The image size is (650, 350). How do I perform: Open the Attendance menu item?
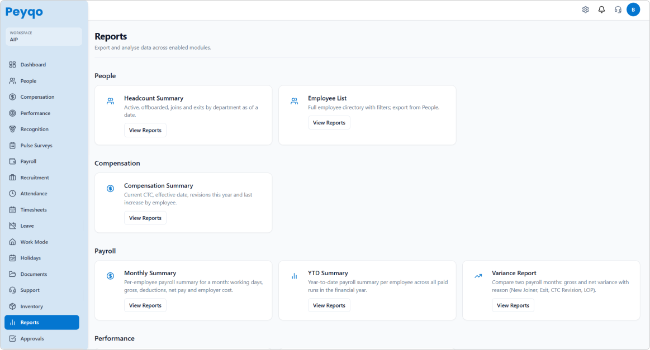[x=42, y=194]
